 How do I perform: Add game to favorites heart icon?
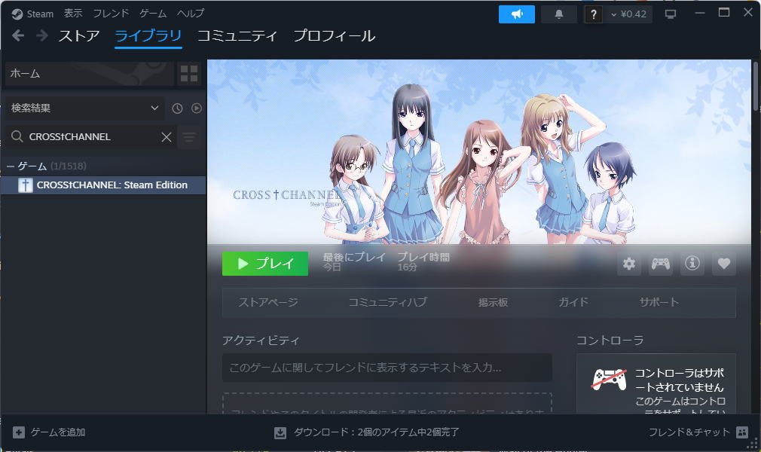[x=724, y=264]
